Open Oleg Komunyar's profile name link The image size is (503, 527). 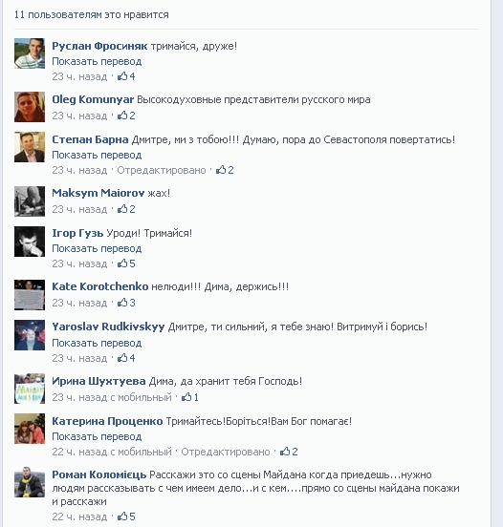(x=93, y=99)
